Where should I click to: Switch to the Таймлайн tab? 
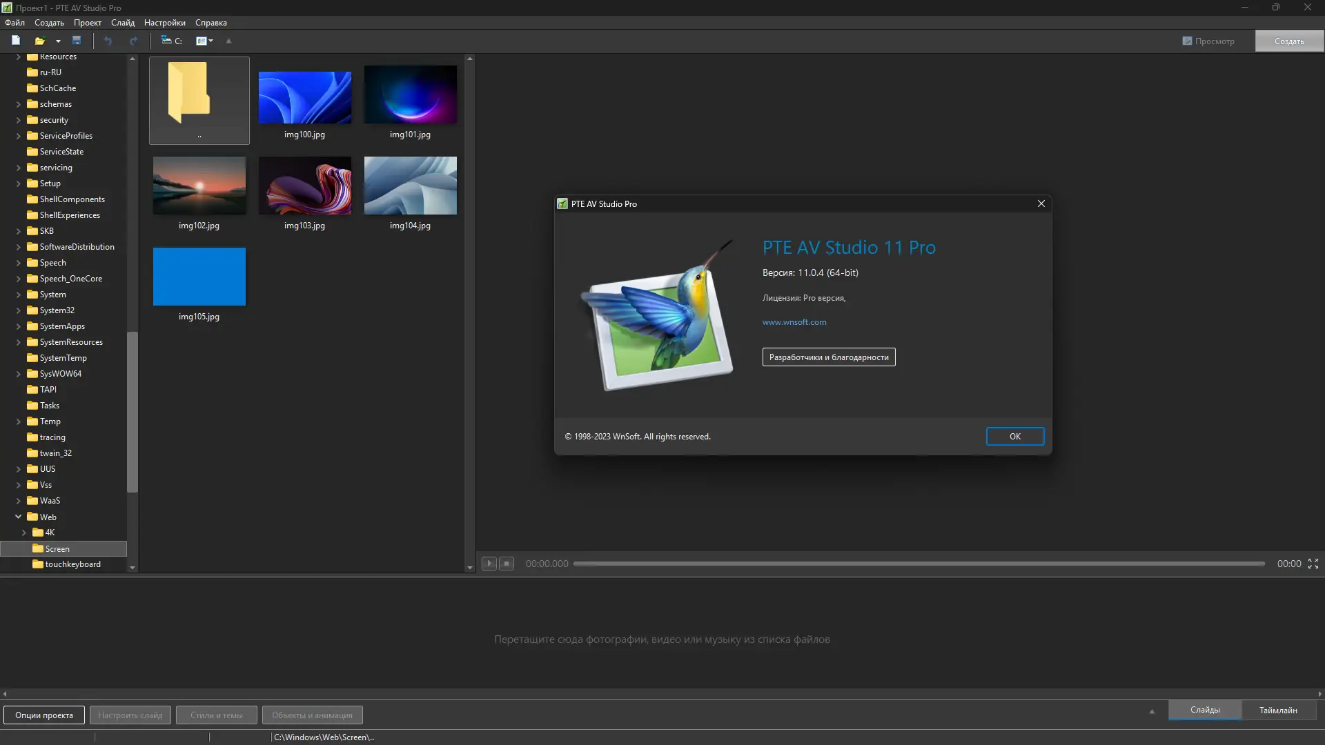[x=1277, y=710]
